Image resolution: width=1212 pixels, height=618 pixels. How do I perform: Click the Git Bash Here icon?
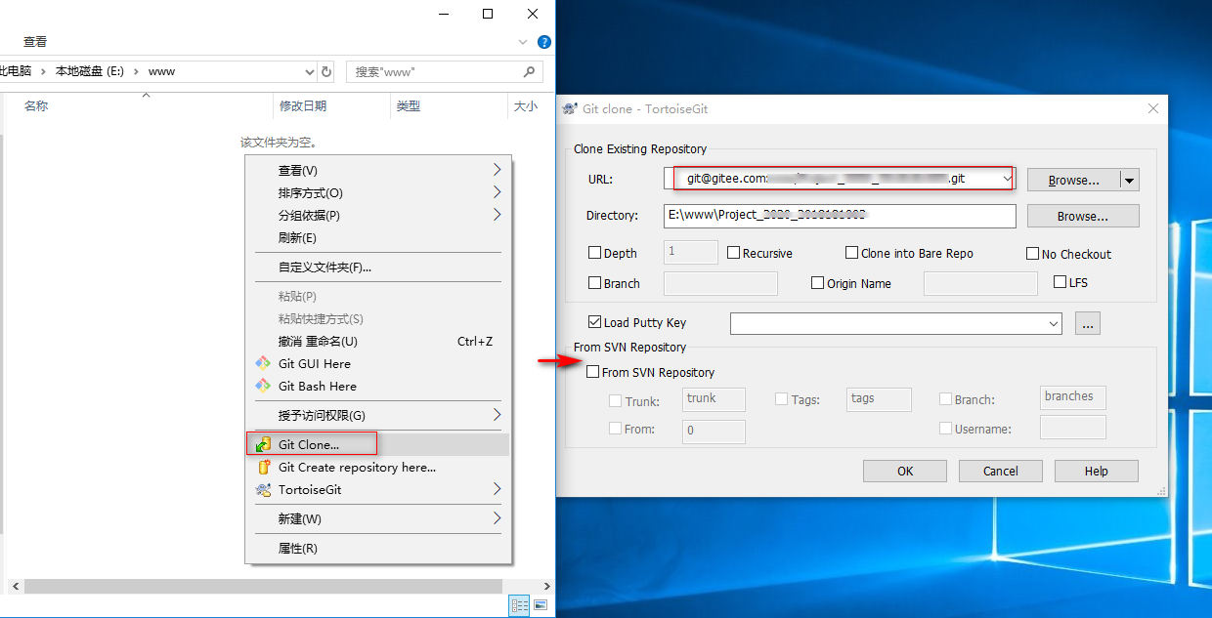tap(263, 386)
